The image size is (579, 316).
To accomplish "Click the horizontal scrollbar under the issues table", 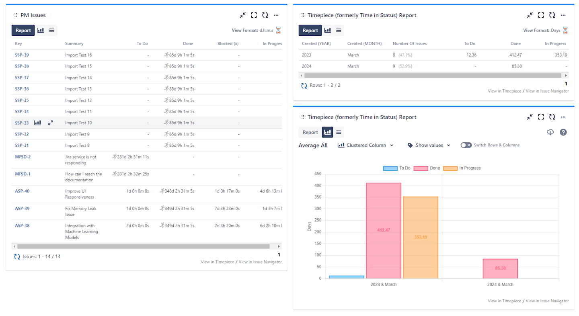I will (x=145, y=246).
